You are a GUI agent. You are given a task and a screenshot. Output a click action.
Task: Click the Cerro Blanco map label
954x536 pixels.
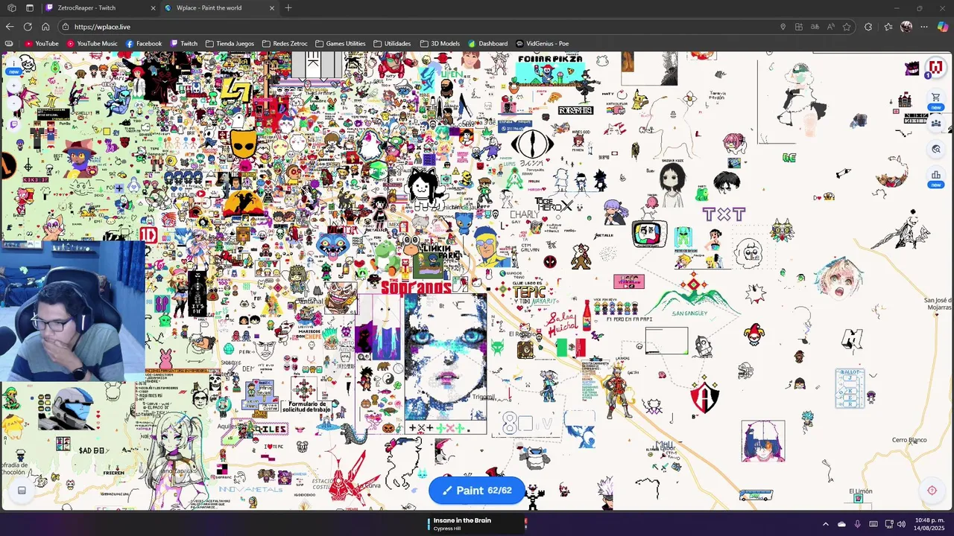tap(909, 440)
